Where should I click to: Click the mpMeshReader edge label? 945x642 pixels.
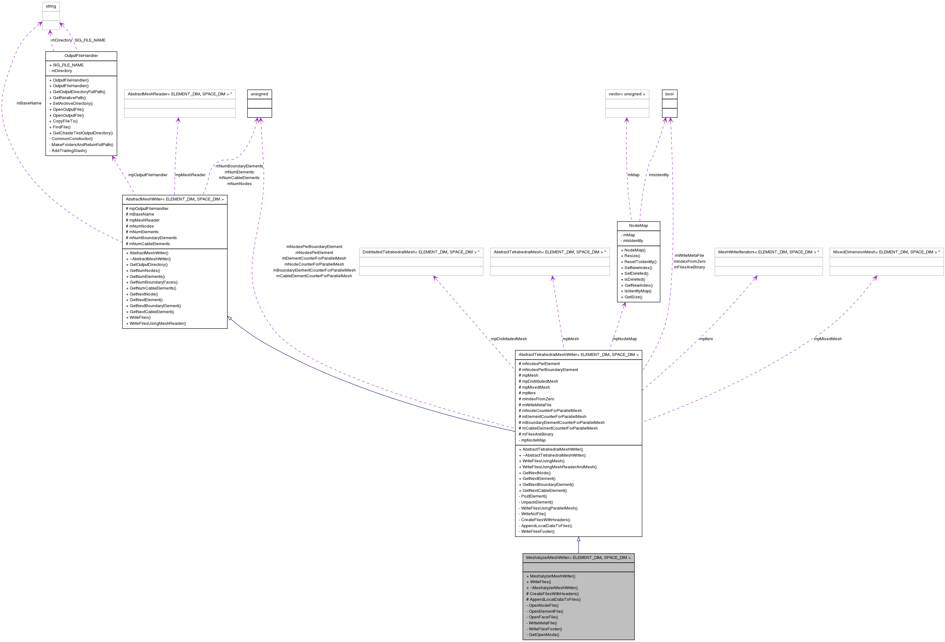[x=190, y=175]
